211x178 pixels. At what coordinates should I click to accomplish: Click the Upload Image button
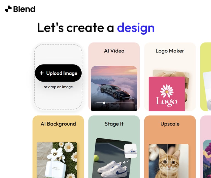(x=58, y=73)
